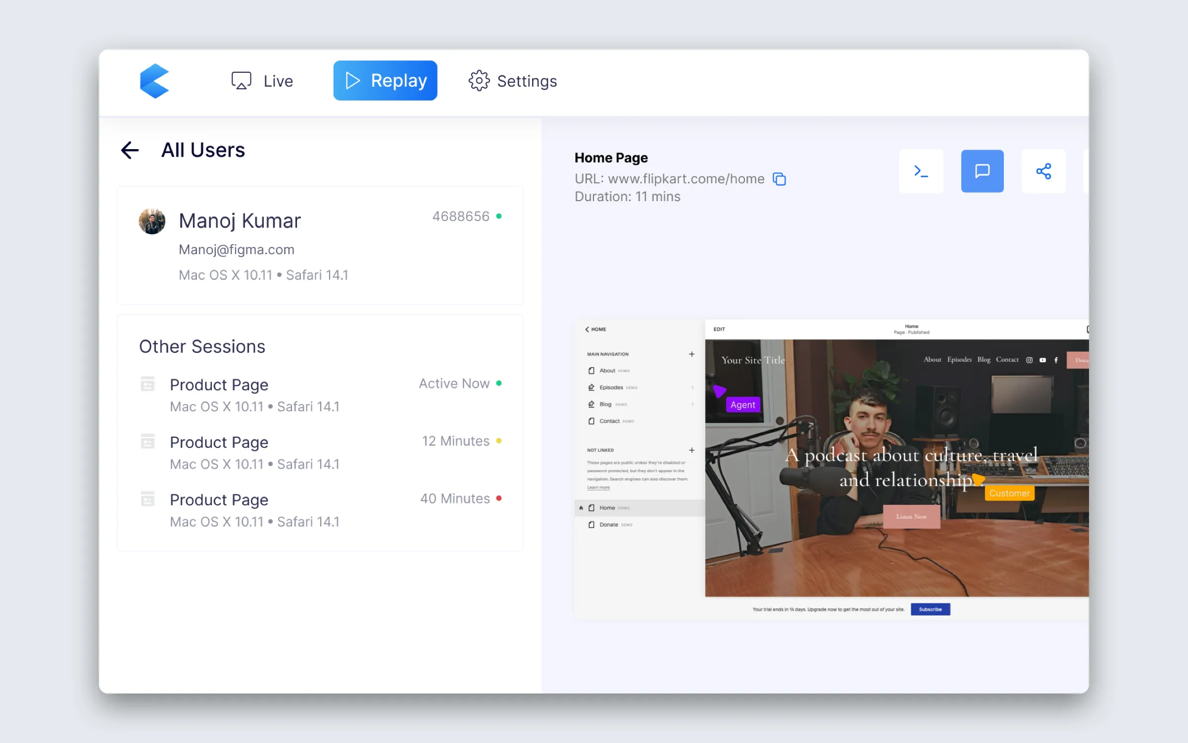This screenshot has width=1188, height=743.
Task: Add a page to Main Navigation with plus
Action: (692, 354)
